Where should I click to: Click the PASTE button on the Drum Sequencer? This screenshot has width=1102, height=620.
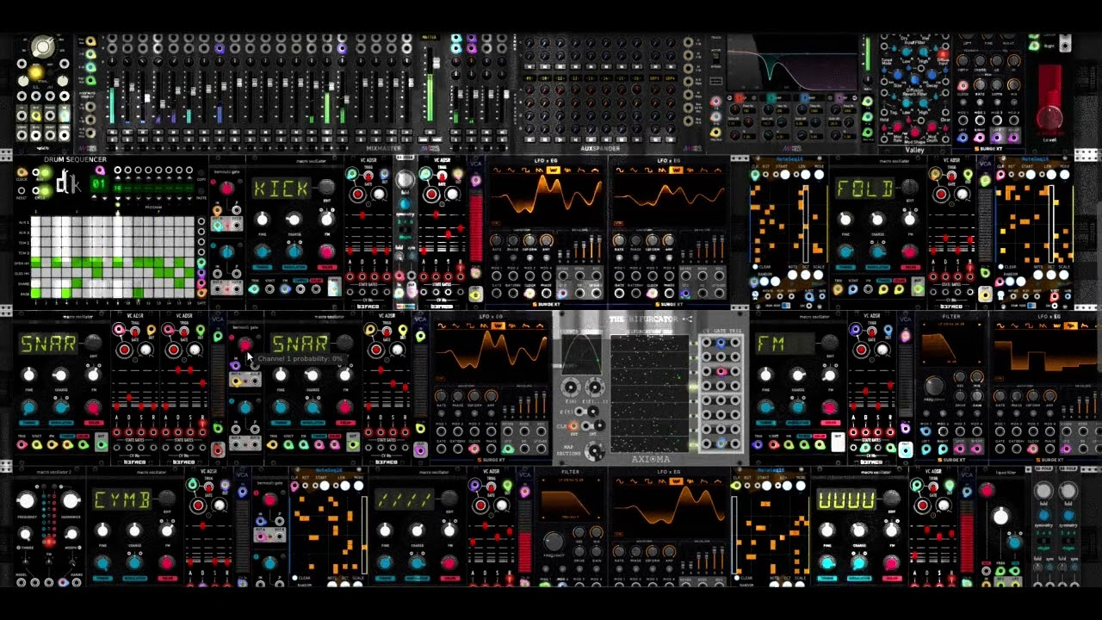point(201,191)
